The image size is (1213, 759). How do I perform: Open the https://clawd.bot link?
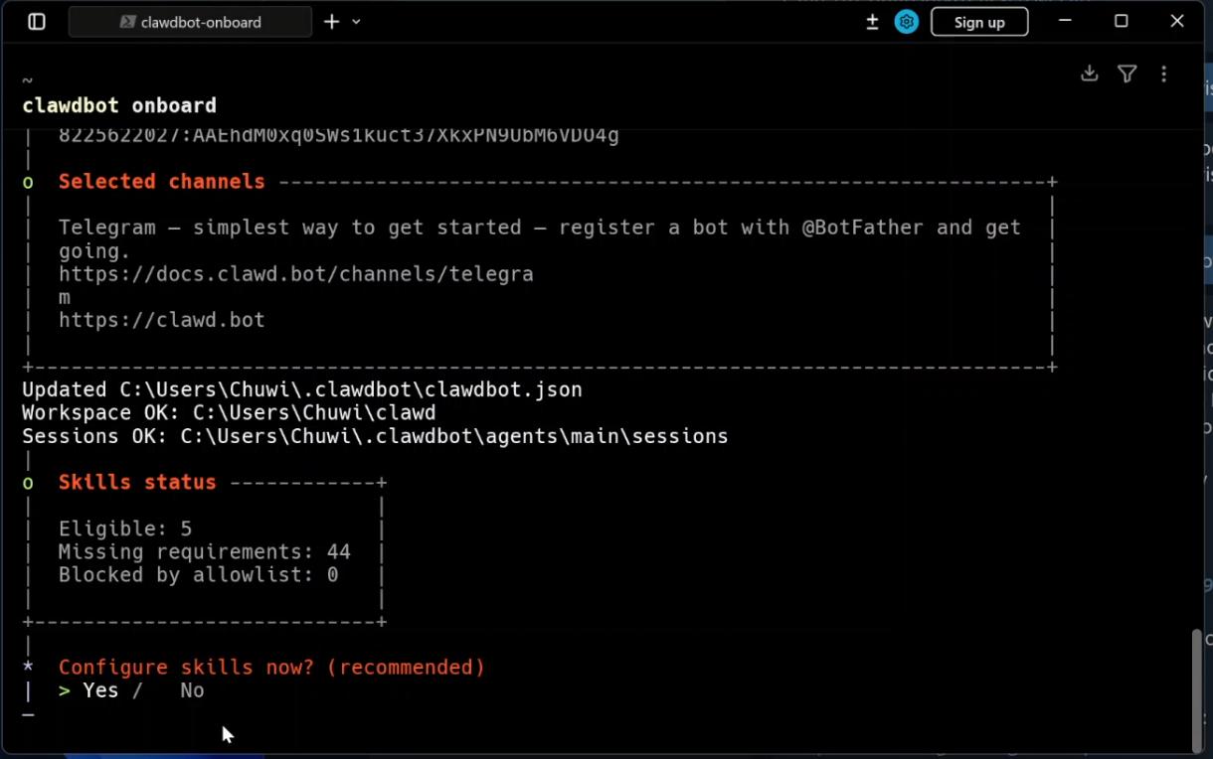[x=161, y=320]
